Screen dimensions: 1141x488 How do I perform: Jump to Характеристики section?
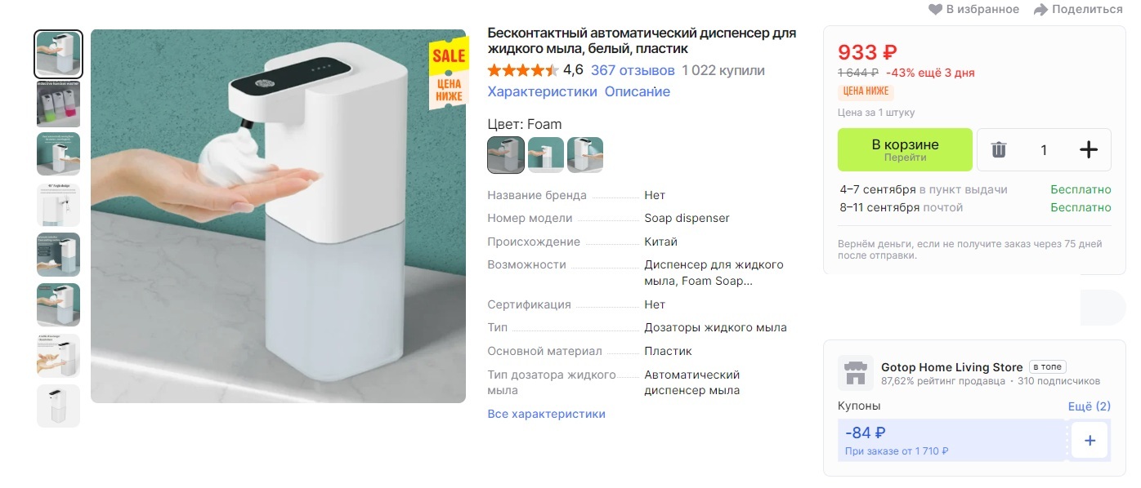[542, 91]
